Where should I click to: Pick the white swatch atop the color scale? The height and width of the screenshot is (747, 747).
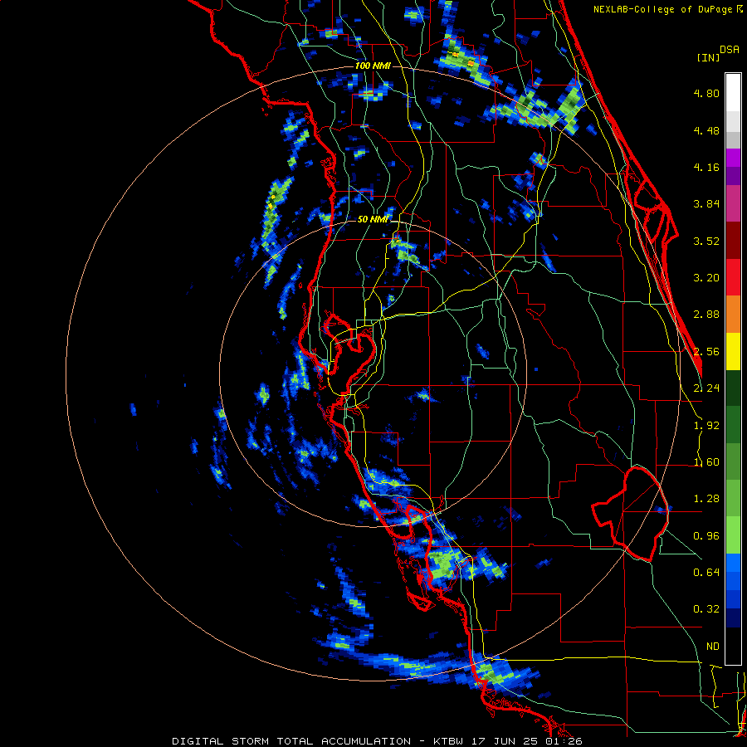tap(733, 93)
